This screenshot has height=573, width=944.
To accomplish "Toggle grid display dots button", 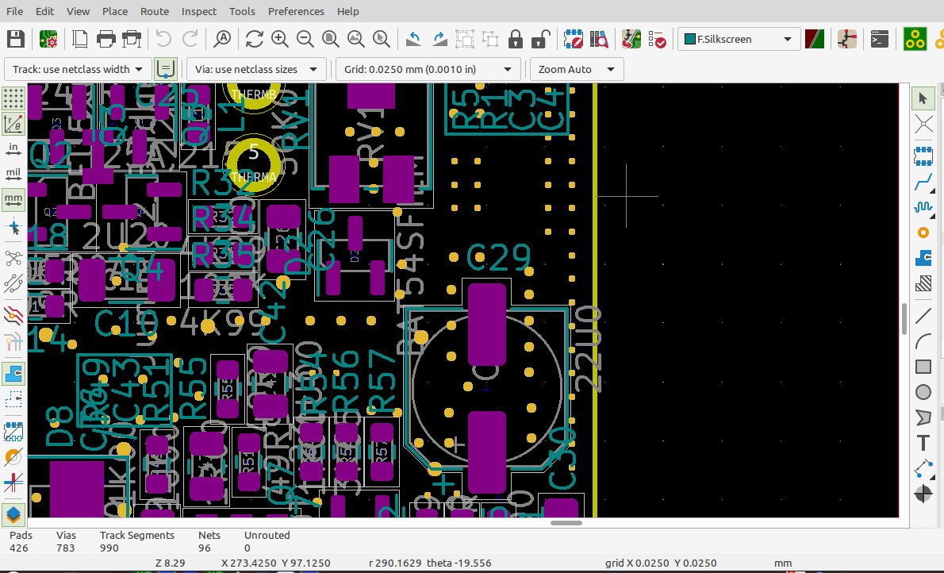I will (x=13, y=98).
